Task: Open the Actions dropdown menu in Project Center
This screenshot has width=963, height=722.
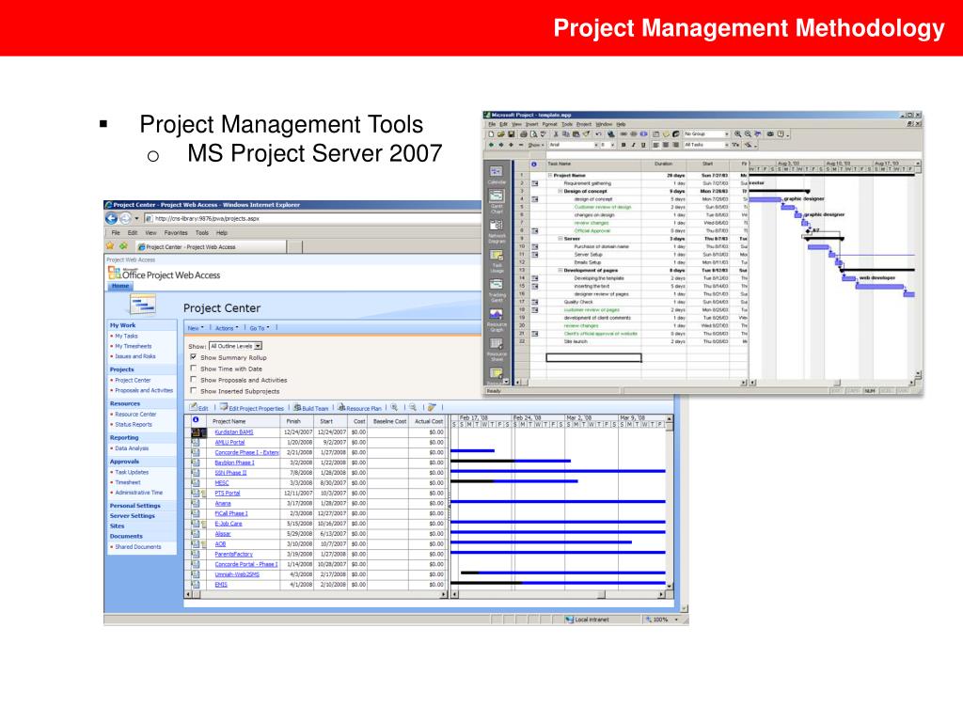Action: (227, 328)
